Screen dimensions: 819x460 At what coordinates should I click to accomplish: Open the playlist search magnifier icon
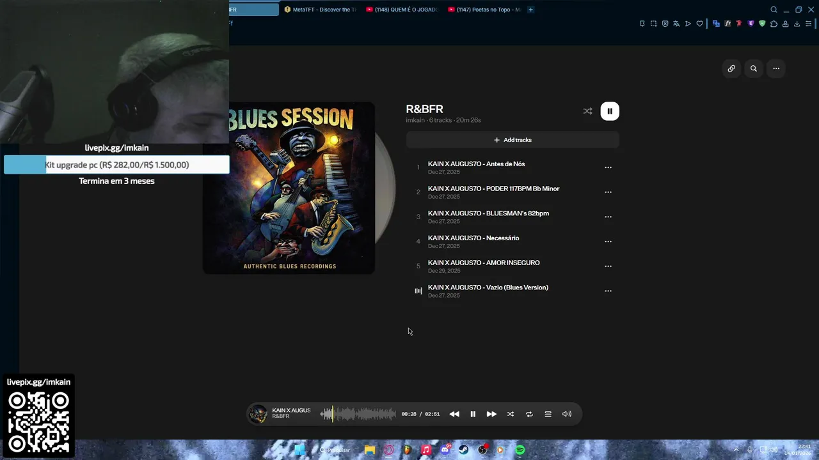(754, 68)
